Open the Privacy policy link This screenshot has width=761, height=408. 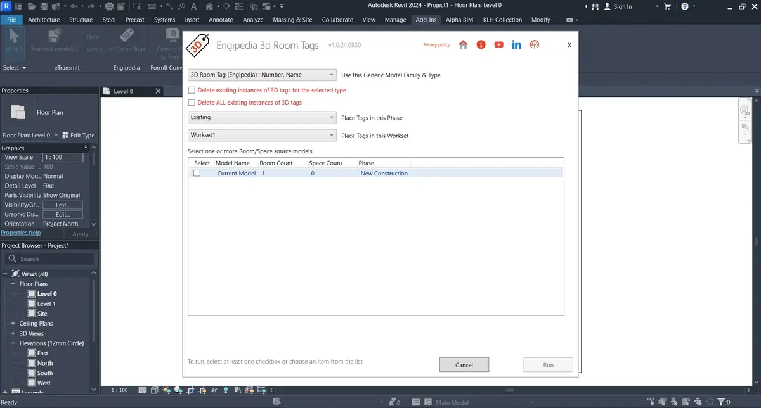[x=436, y=45]
